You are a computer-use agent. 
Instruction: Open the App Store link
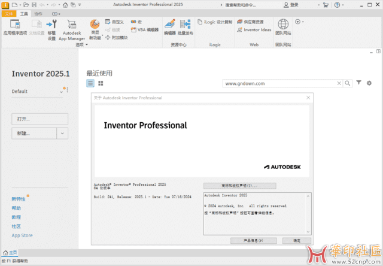[x=22, y=235]
